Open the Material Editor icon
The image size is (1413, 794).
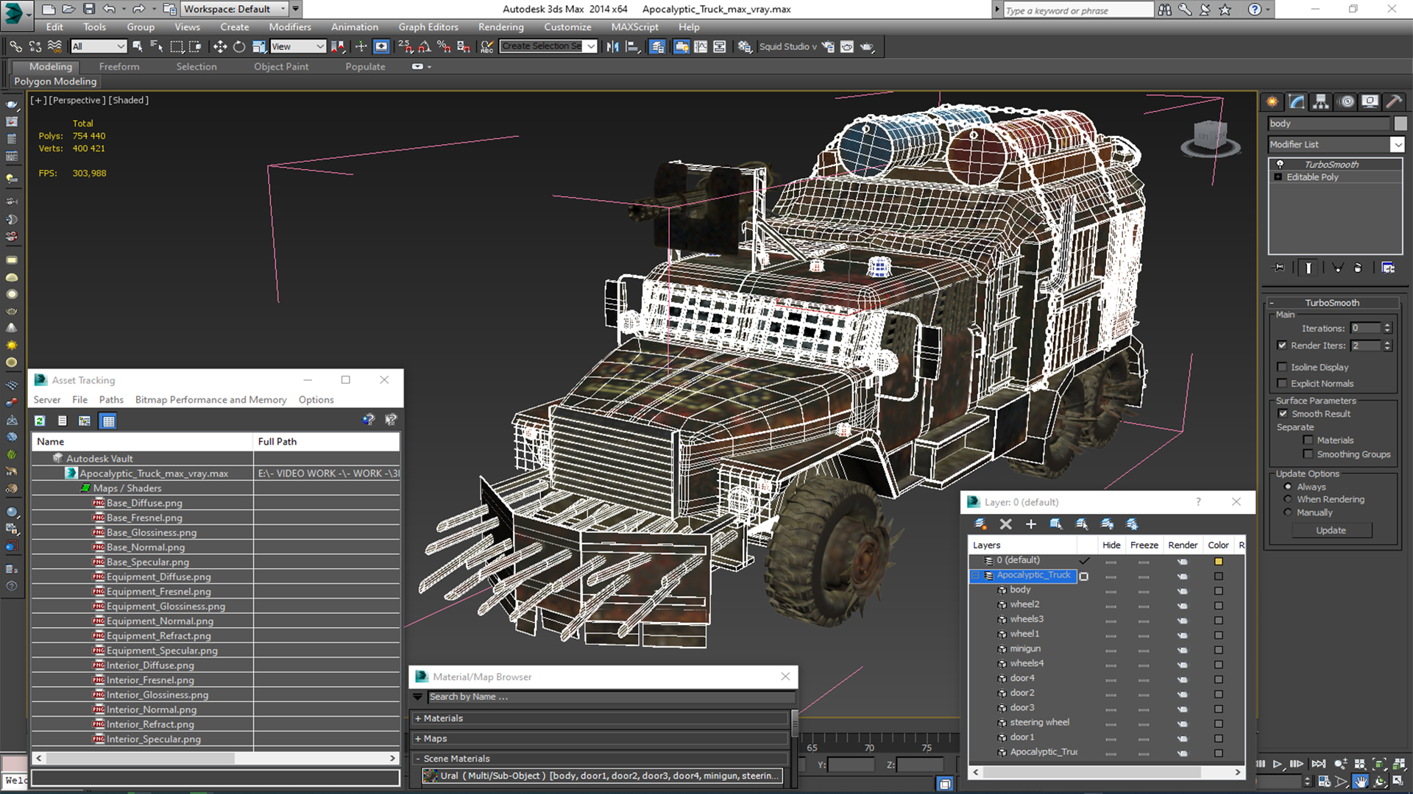coord(745,46)
